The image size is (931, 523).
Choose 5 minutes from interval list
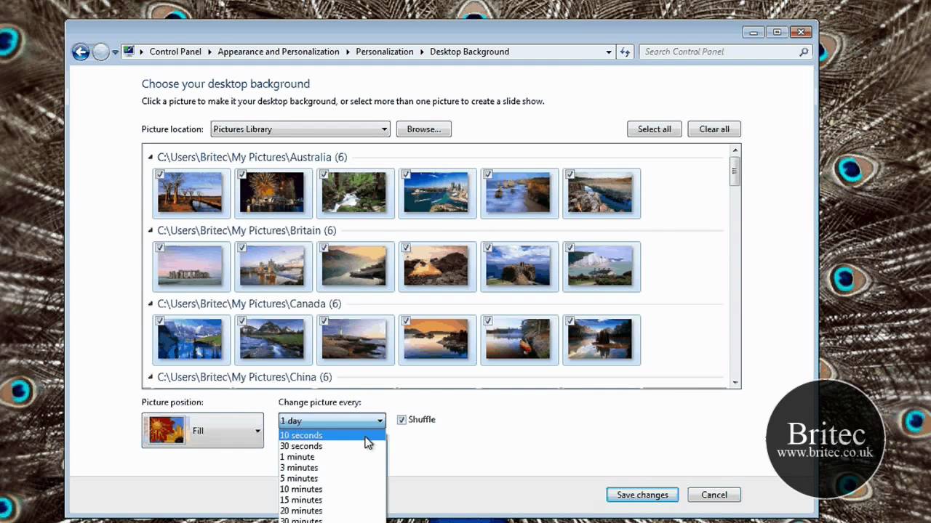(x=299, y=479)
